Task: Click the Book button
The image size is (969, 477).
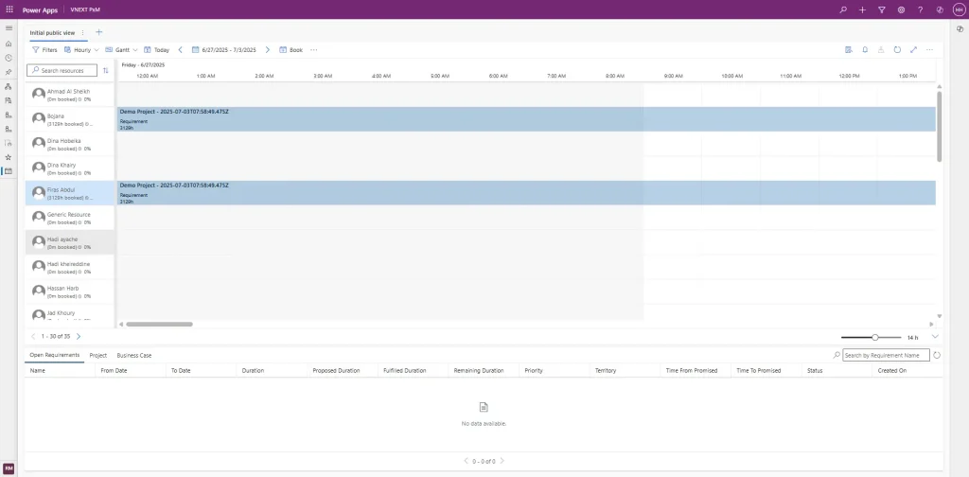Action: [291, 49]
